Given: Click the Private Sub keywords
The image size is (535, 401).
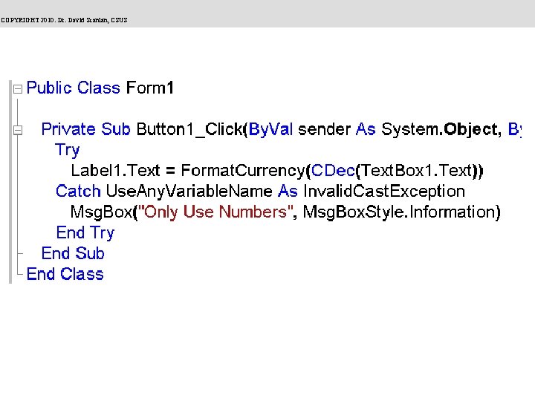Looking at the screenshot, I should [x=85, y=129].
